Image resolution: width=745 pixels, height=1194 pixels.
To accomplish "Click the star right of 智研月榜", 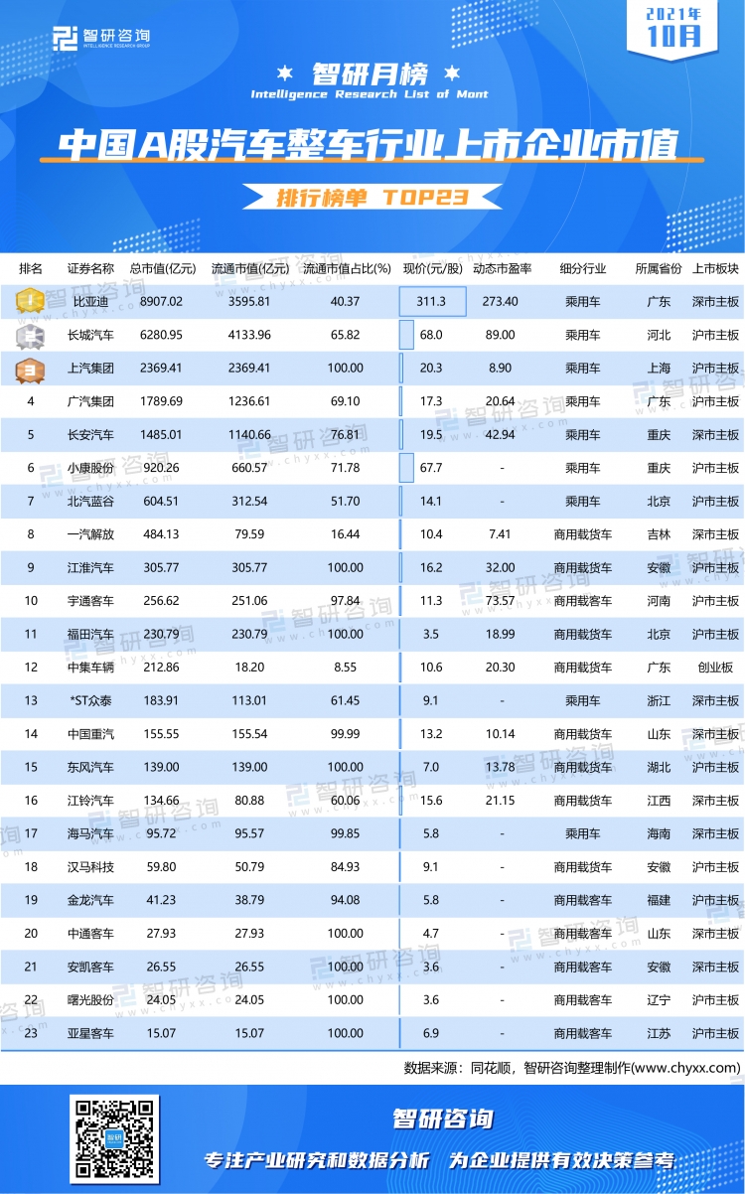I will coord(455,74).
